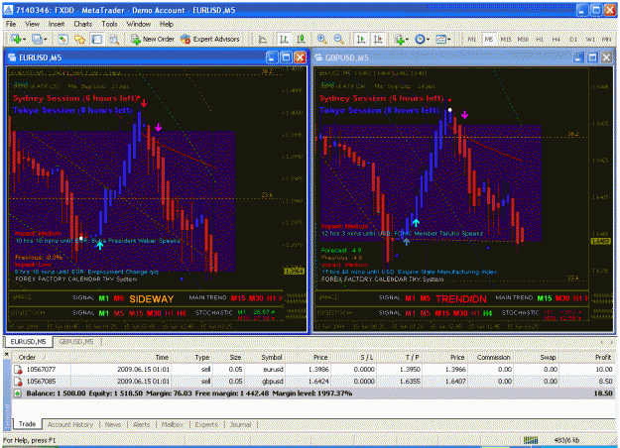Expand the Indicators dropdown arrow
This screenshot has height=448, width=620.
(408, 40)
